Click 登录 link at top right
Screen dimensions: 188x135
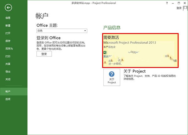pos(179,8)
